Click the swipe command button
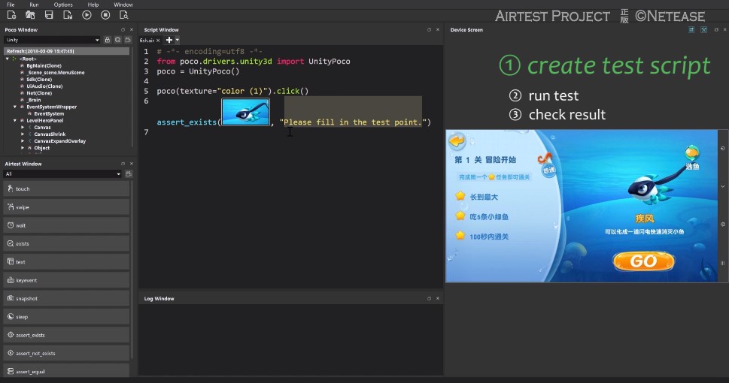 (x=66, y=207)
